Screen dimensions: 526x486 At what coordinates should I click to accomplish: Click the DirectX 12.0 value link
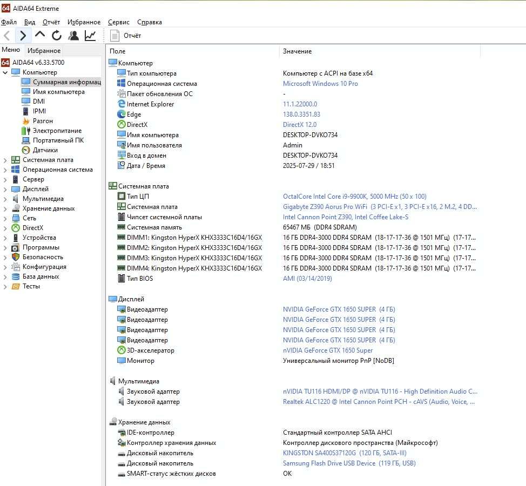tap(300, 124)
